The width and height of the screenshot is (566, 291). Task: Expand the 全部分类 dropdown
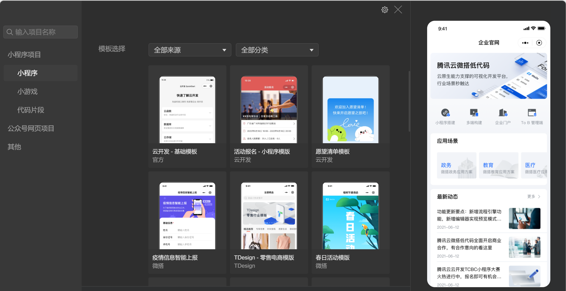click(277, 50)
